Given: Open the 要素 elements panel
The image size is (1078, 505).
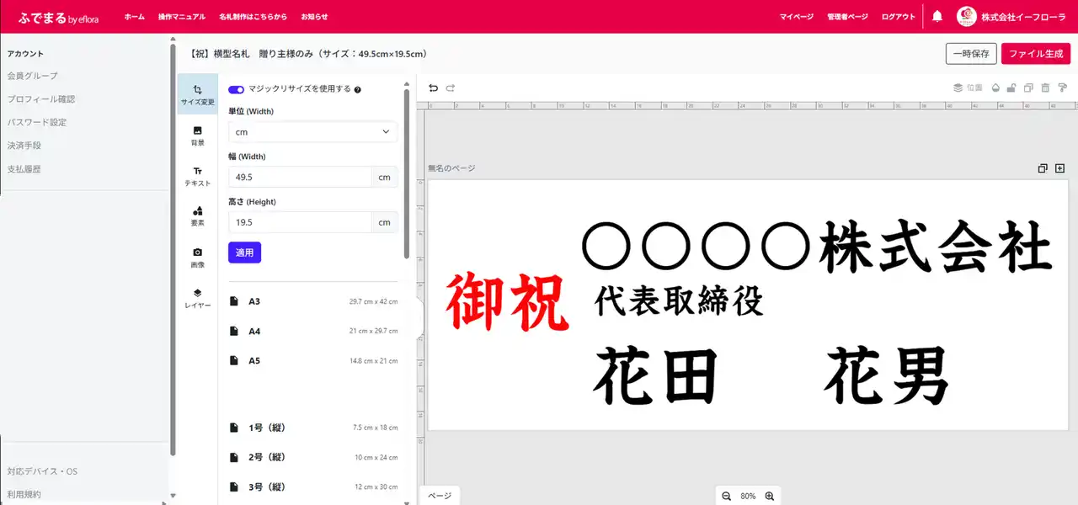Looking at the screenshot, I should tap(197, 216).
